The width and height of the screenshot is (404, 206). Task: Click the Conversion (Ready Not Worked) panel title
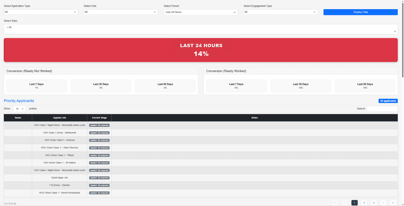coord(29,71)
